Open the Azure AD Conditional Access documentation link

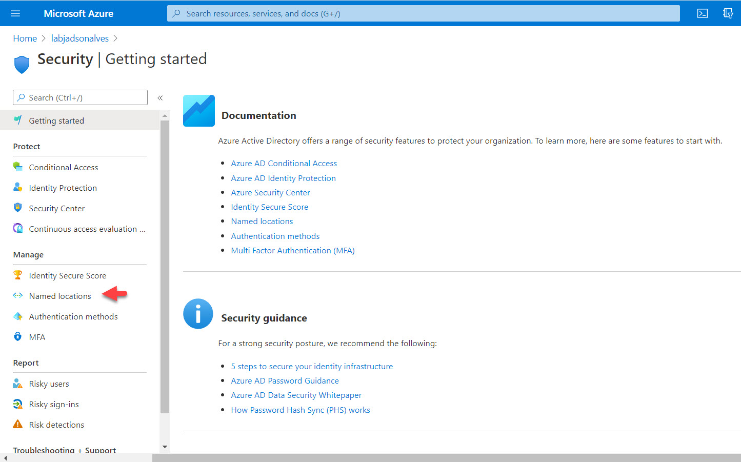pos(284,164)
